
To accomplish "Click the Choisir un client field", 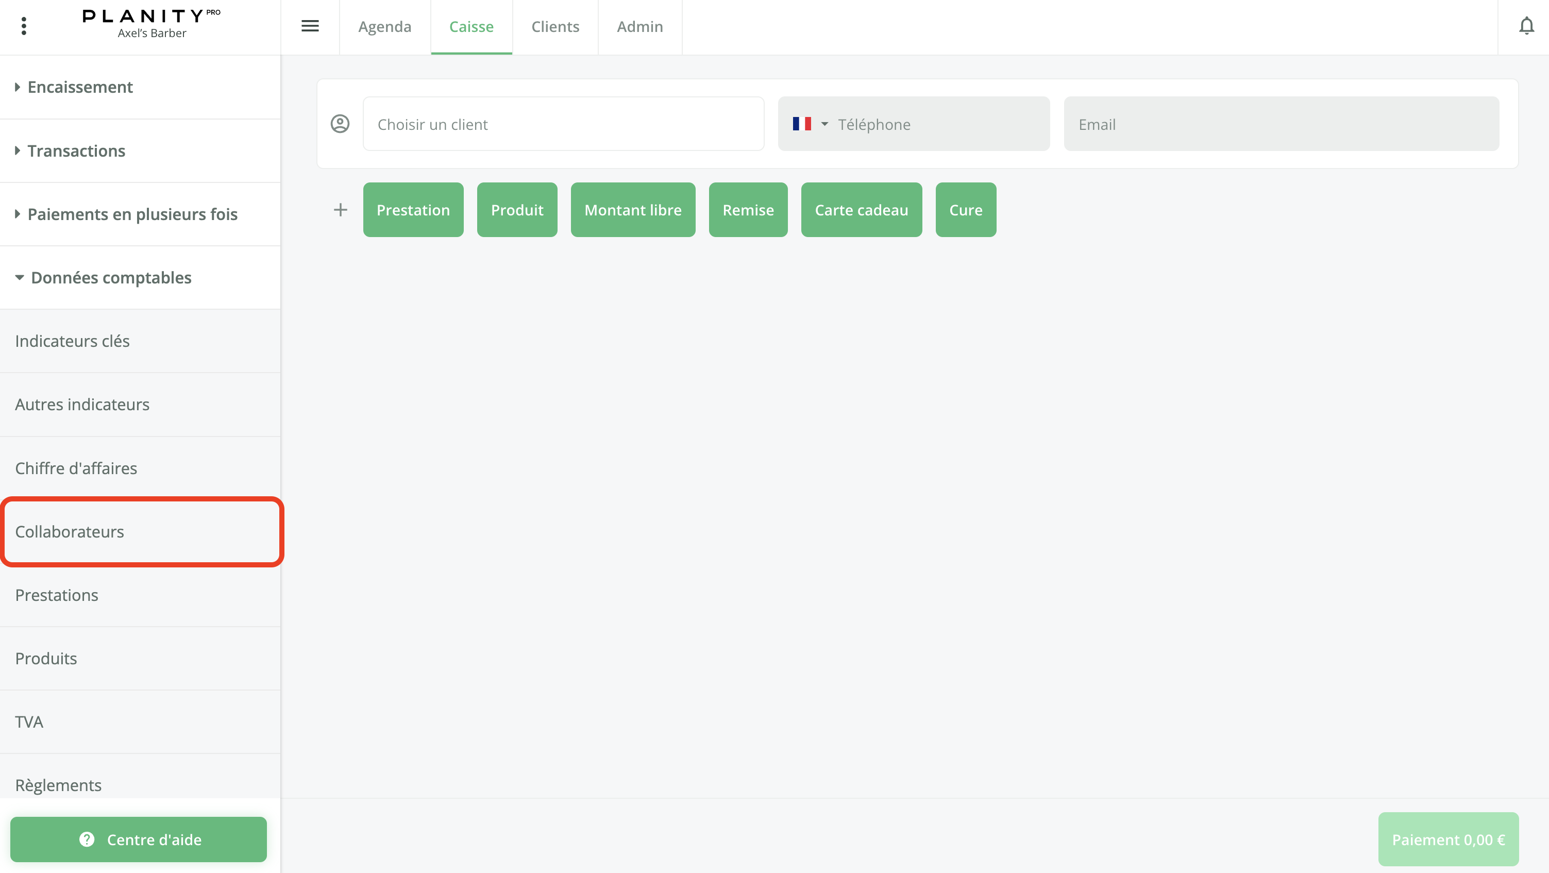I will (563, 124).
